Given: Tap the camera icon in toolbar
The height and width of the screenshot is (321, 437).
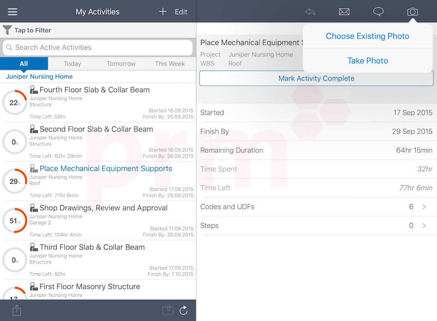Looking at the screenshot, I should tap(412, 12).
